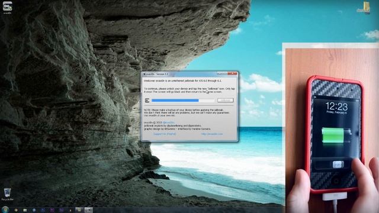Close the evasi0n window

232,73
